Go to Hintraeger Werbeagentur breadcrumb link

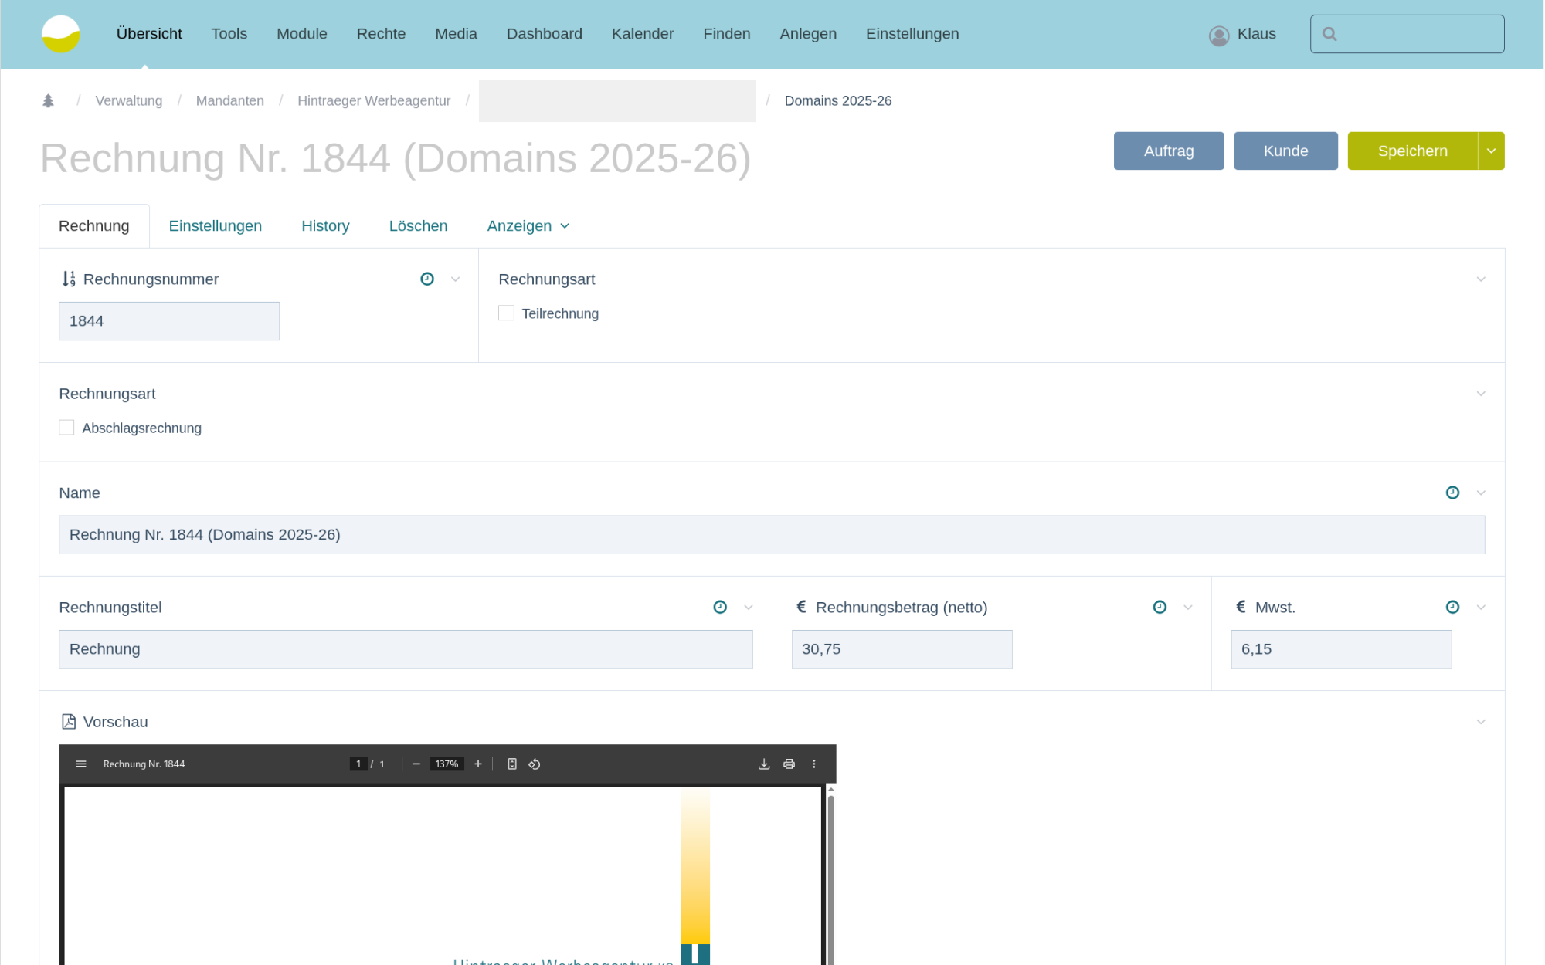click(x=374, y=101)
